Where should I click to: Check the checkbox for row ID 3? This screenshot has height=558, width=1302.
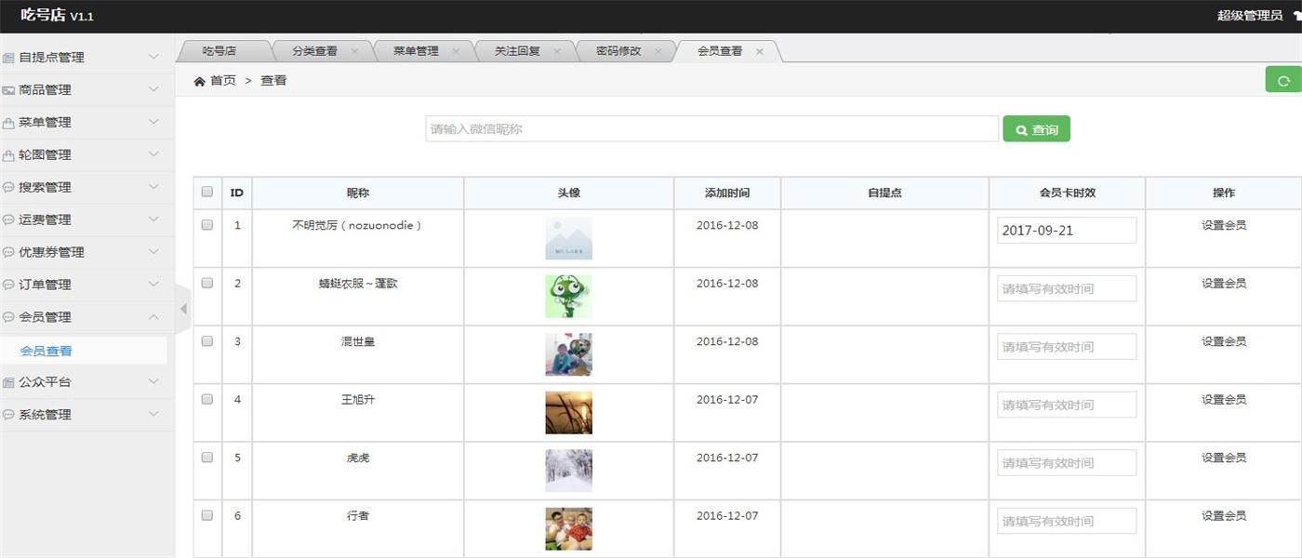click(207, 341)
